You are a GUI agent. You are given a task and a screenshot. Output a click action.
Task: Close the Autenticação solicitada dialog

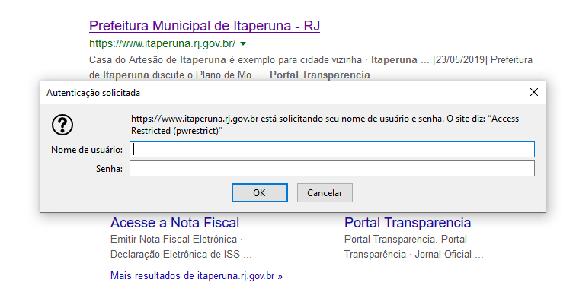pos(534,92)
